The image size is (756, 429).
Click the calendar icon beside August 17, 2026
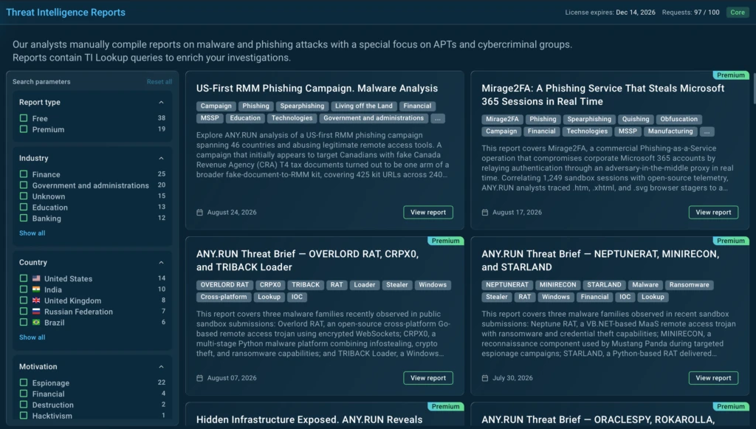pyautogui.click(x=485, y=213)
